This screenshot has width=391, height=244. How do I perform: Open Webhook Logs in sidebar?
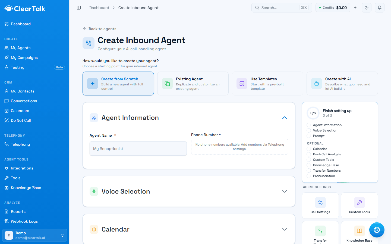(x=34, y=221)
